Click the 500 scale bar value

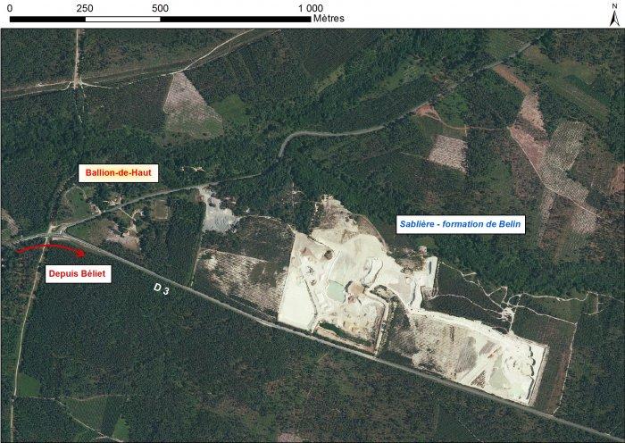[x=160, y=8]
